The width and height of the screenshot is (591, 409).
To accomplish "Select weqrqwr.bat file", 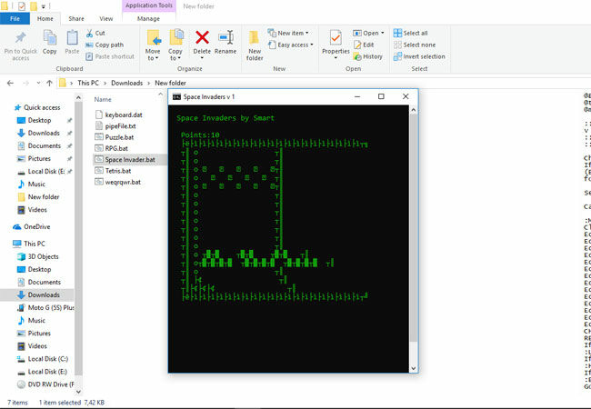I will [x=117, y=183].
